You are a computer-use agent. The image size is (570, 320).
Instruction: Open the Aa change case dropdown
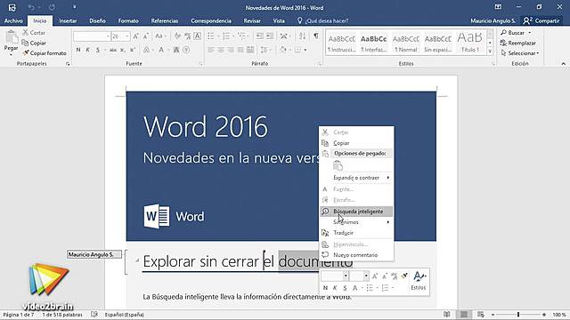click(x=160, y=36)
